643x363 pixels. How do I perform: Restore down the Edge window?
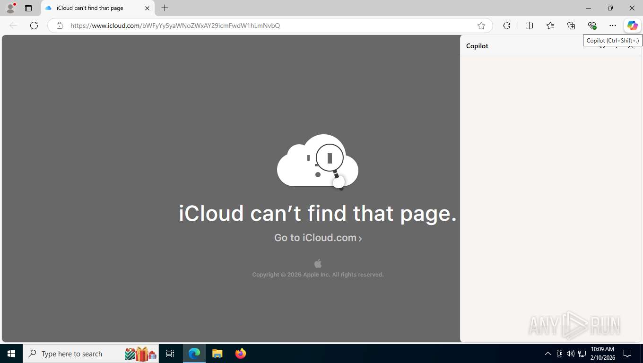[x=610, y=8]
